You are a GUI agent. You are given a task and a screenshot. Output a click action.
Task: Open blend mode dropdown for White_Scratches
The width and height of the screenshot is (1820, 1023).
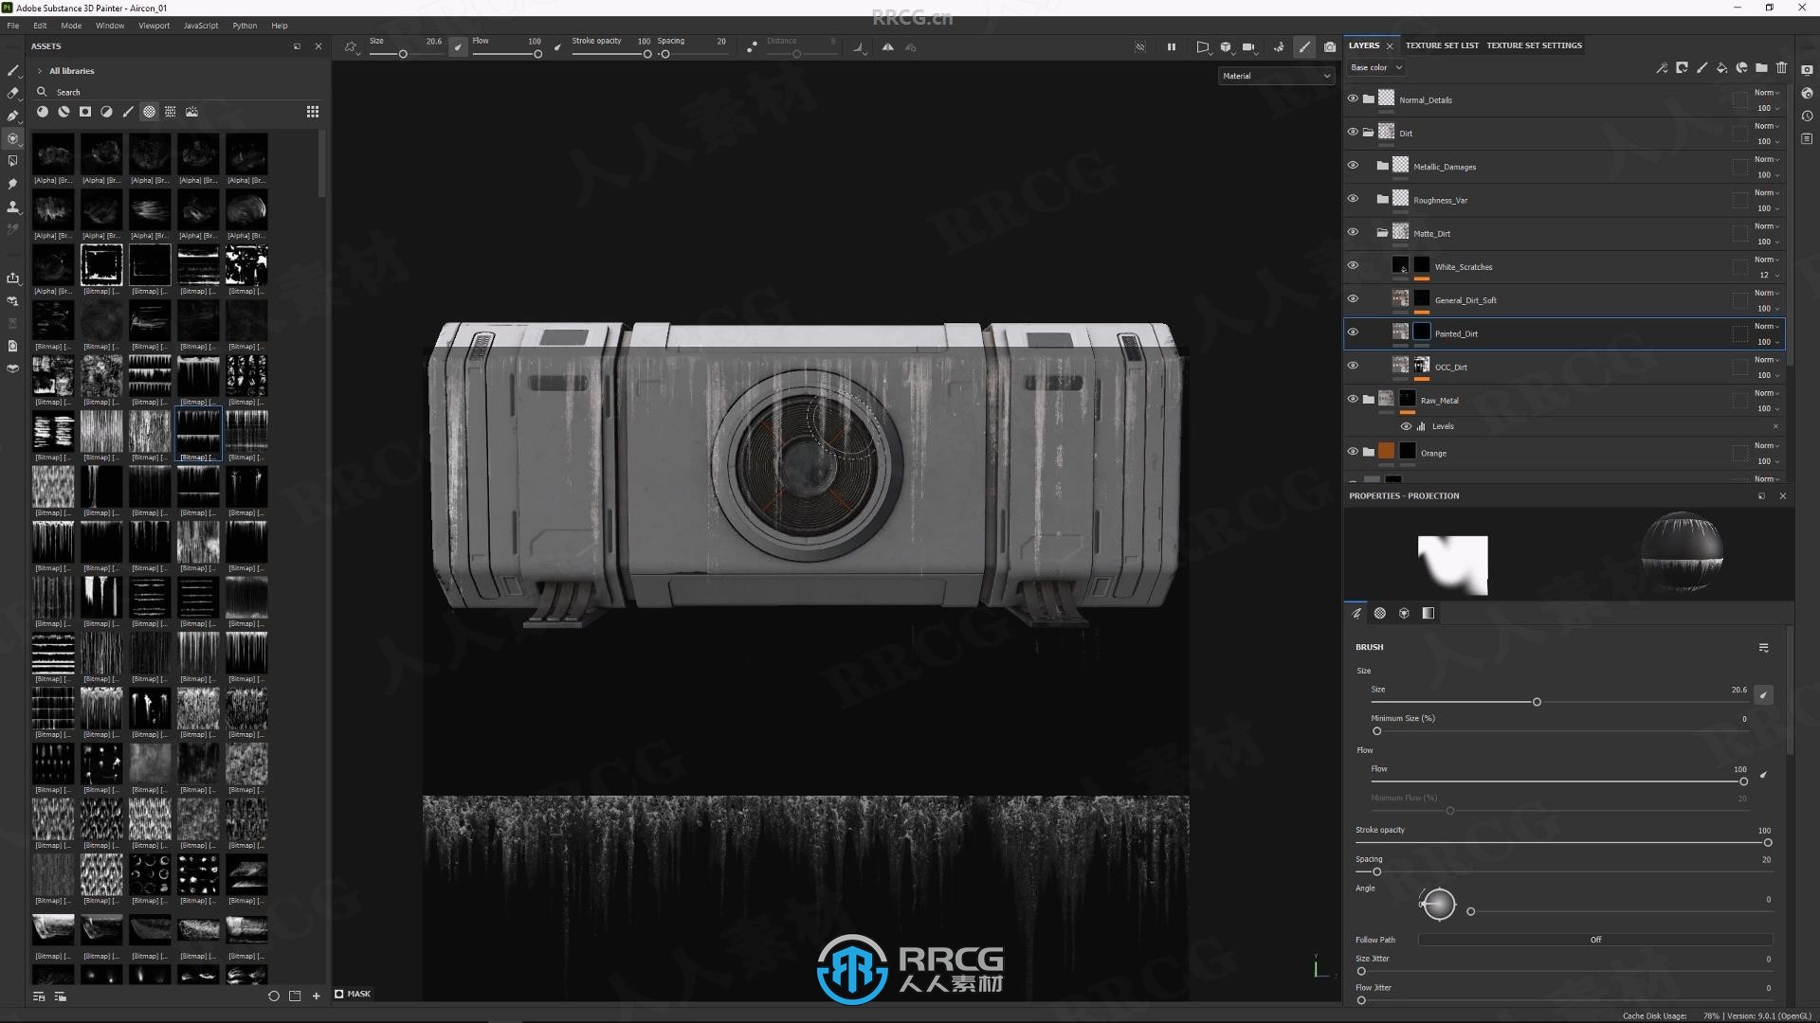(1766, 260)
